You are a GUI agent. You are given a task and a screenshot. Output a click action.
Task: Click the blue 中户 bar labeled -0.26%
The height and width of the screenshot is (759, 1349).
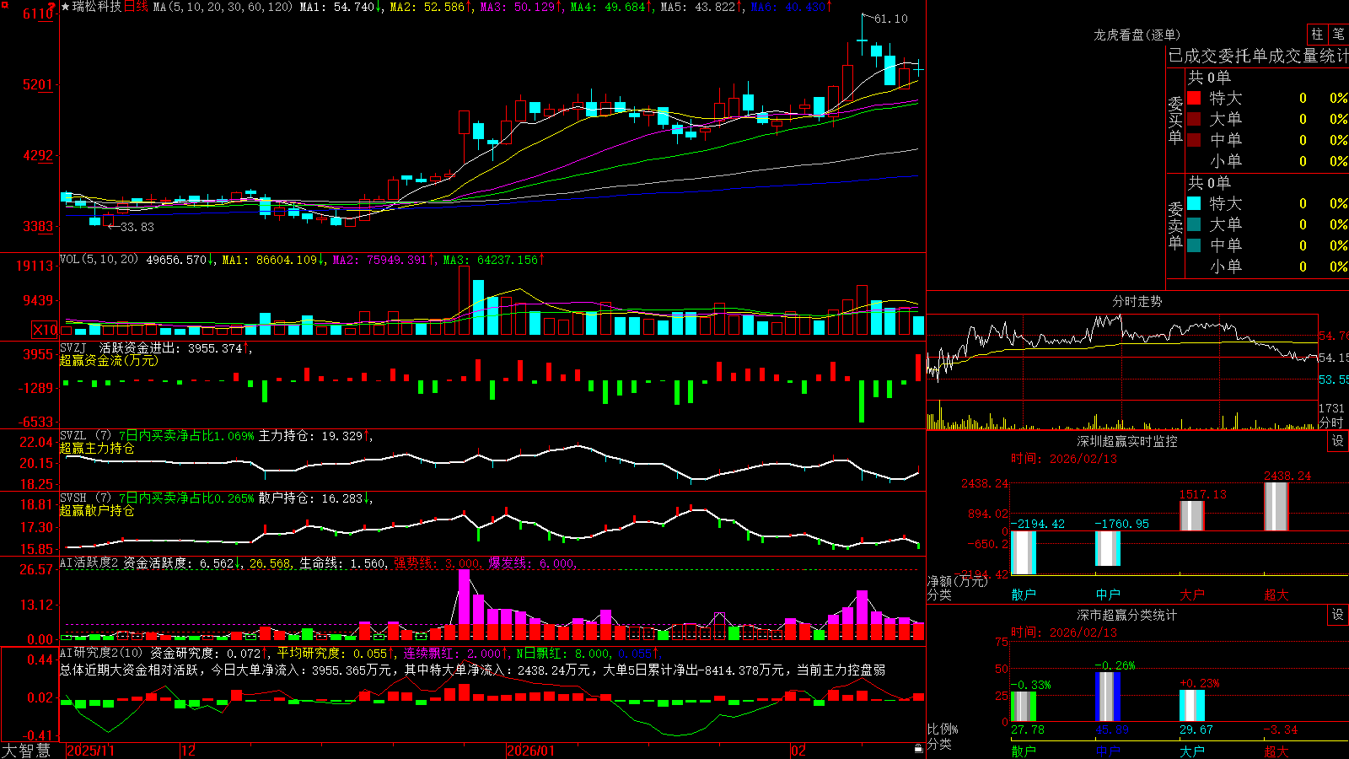coord(1108,697)
